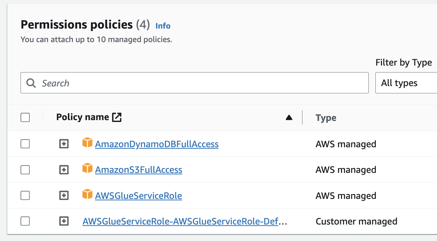Check the checkbox for the Customer managed policy row

pos(25,221)
